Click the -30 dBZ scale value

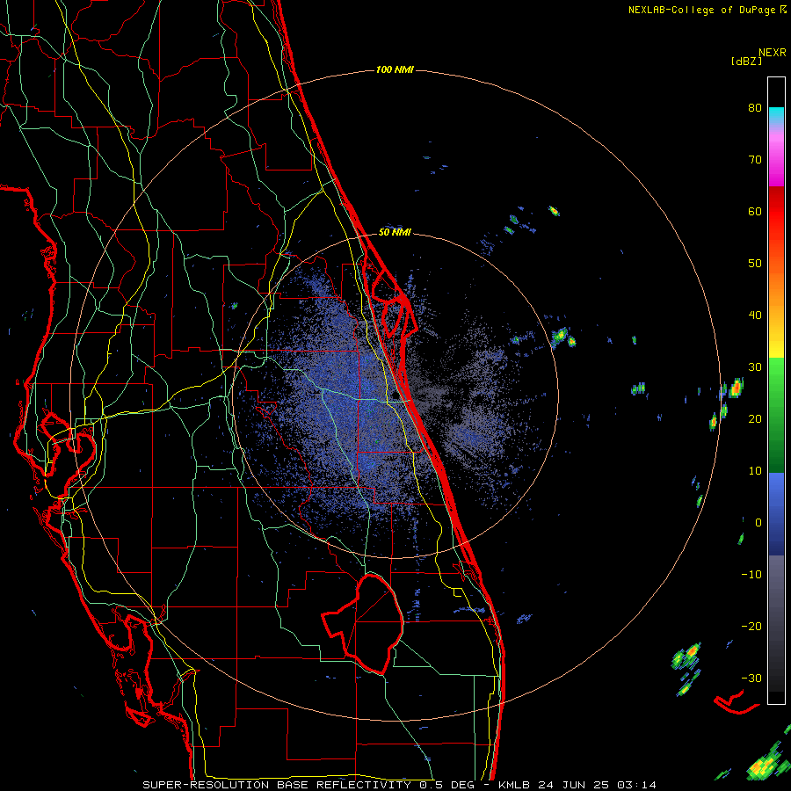click(751, 679)
